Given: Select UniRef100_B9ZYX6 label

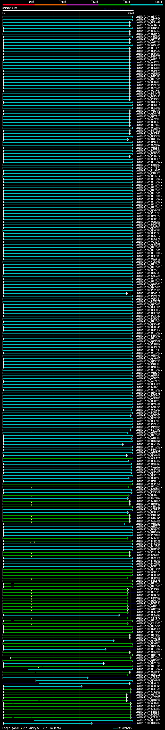Looking at the screenshot, I should pyautogui.click(x=148, y=626).
